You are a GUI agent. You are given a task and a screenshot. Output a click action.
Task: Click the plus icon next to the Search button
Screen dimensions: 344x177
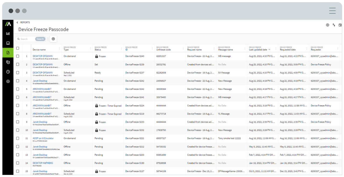click(x=53, y=39)
